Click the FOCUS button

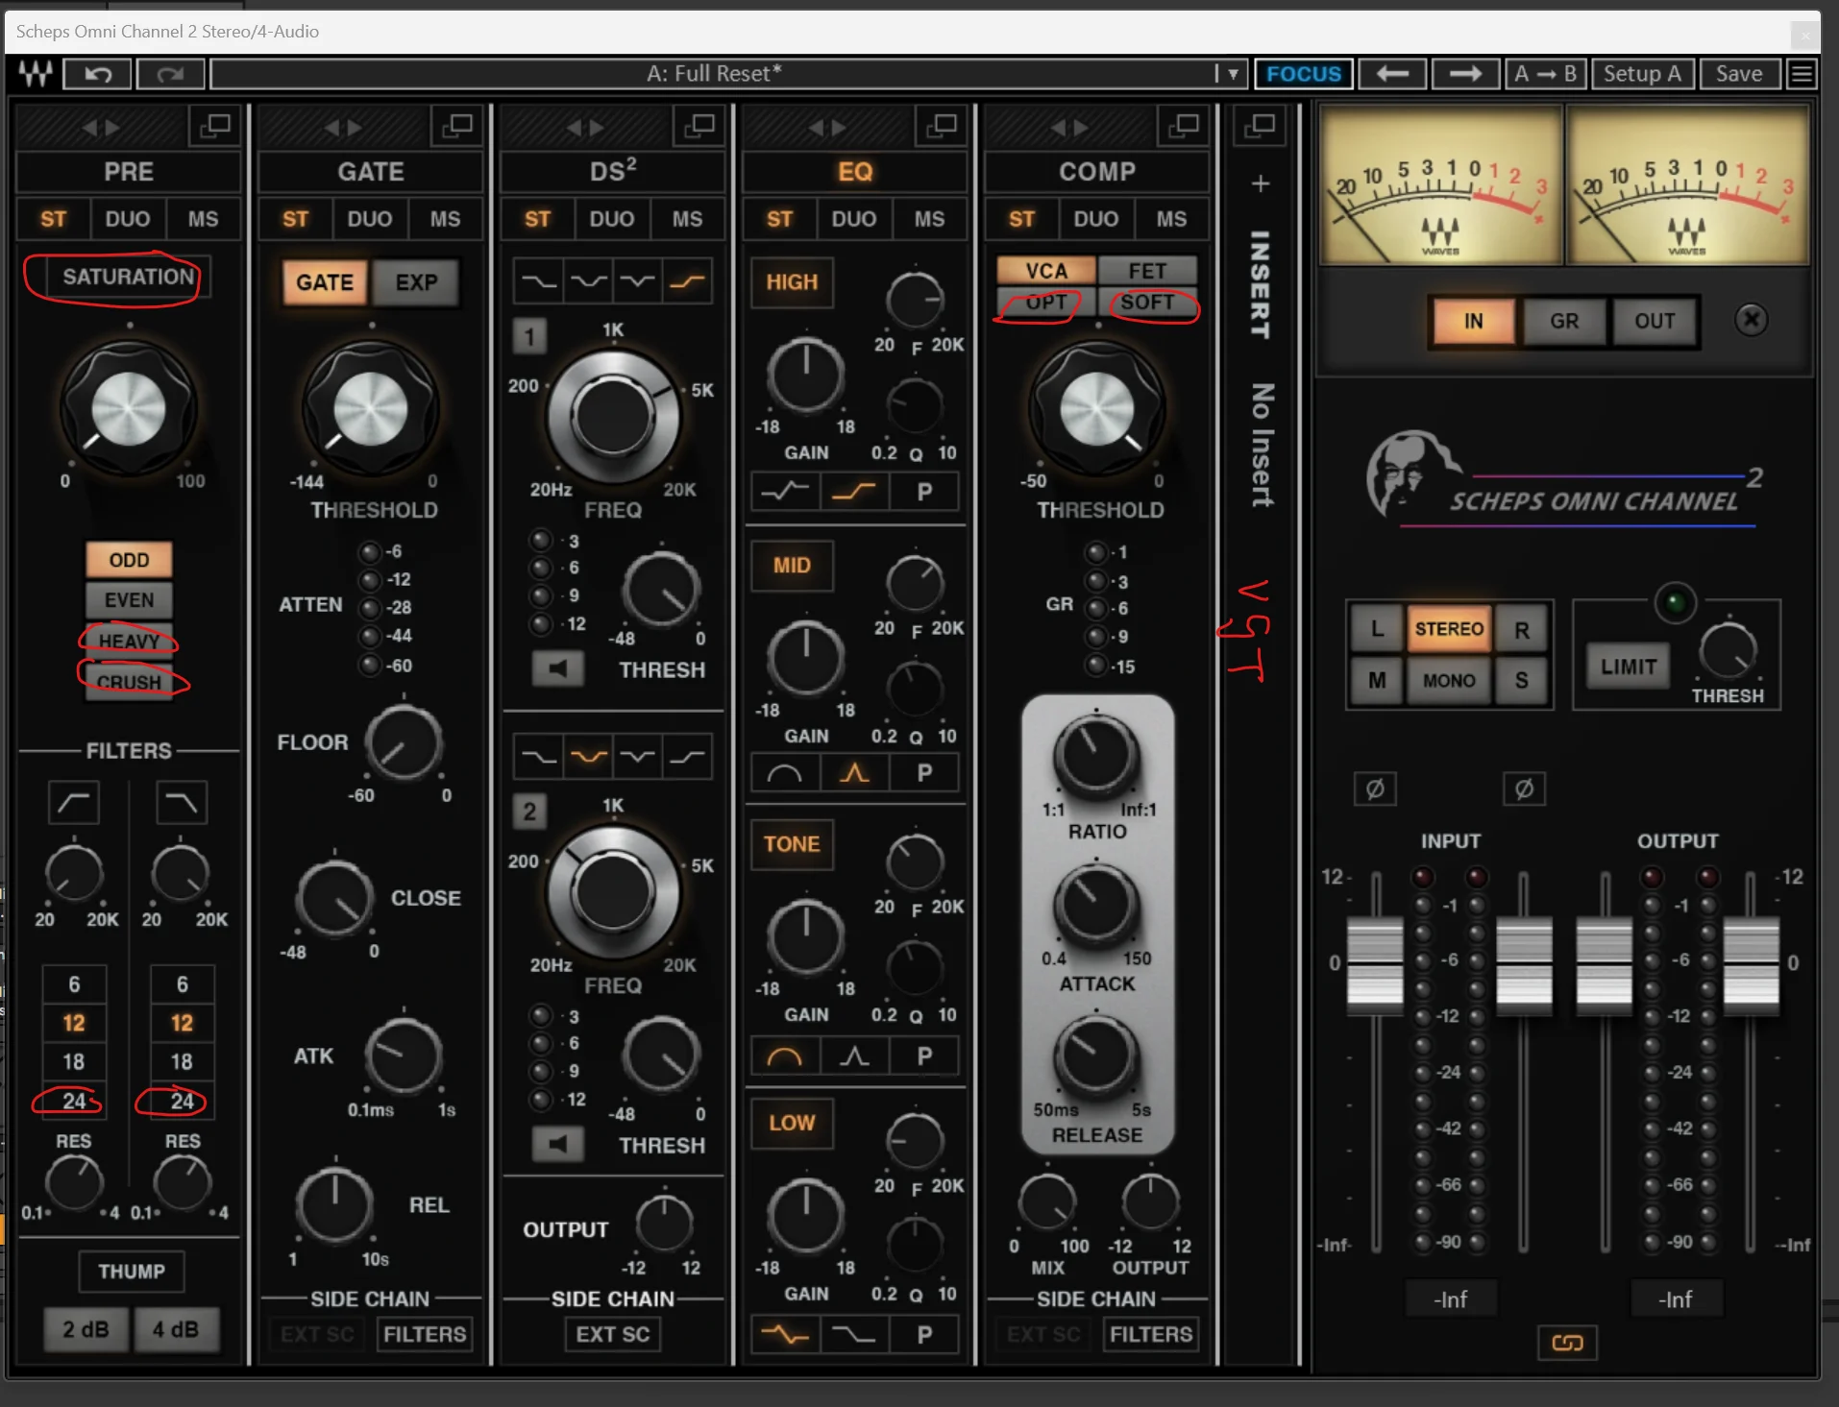coord(1303,74)
